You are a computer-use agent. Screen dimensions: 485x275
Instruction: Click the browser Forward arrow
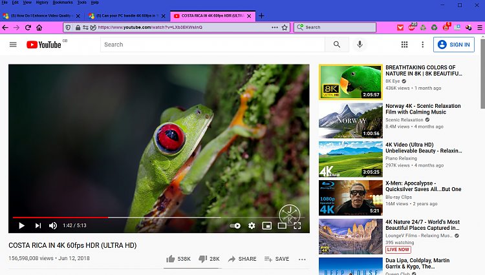[x=16, y=28]
